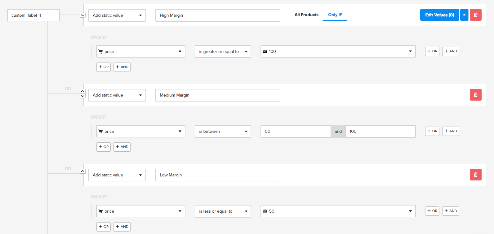
Task: Click the custom_label_1 field
Action: click(33, 15)
